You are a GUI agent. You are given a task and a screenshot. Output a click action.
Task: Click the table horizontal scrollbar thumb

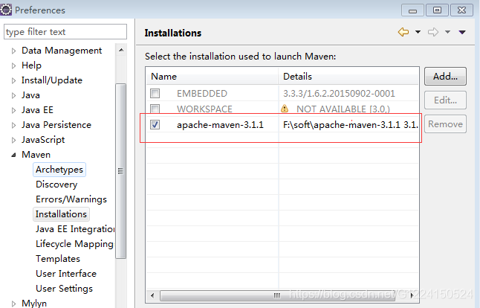278,295
